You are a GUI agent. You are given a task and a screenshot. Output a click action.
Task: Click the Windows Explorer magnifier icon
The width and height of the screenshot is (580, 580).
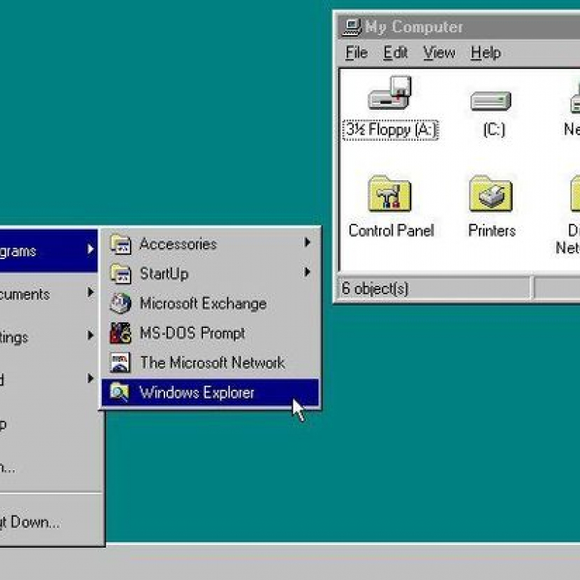pos(120,393)
